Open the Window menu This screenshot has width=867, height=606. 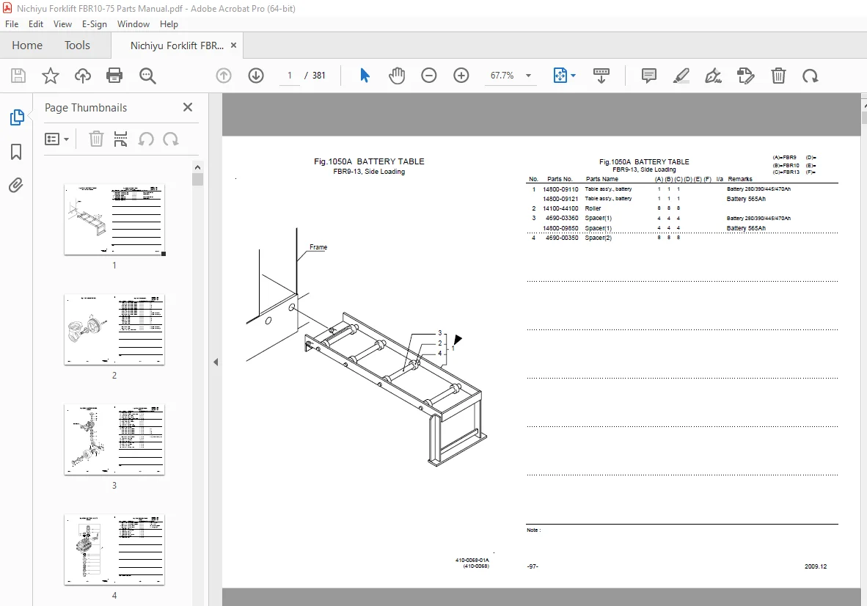[133, 24]
